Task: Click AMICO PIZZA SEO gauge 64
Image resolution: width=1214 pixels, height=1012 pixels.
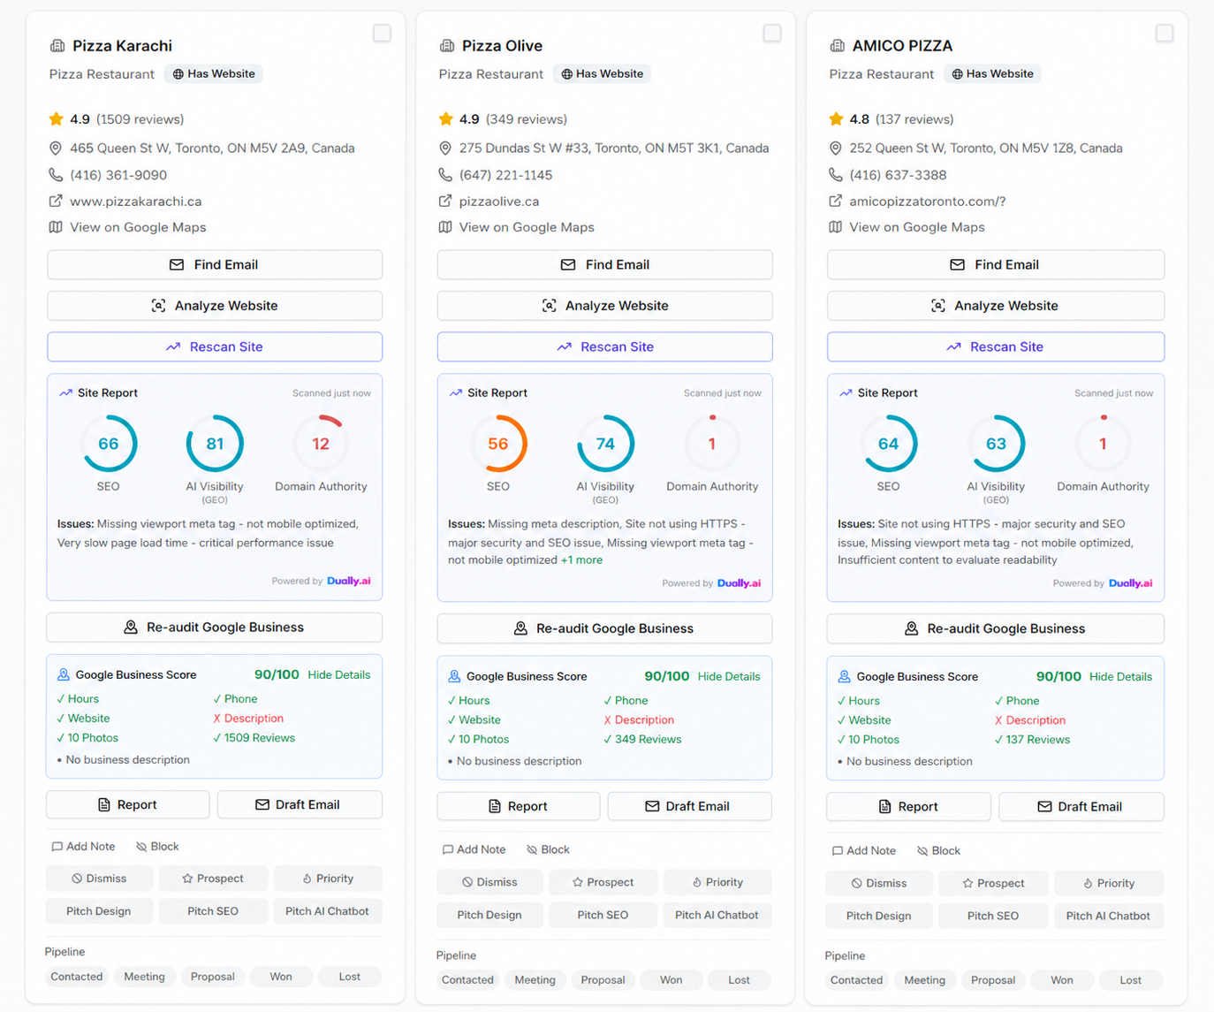Action: click(888, 444)
